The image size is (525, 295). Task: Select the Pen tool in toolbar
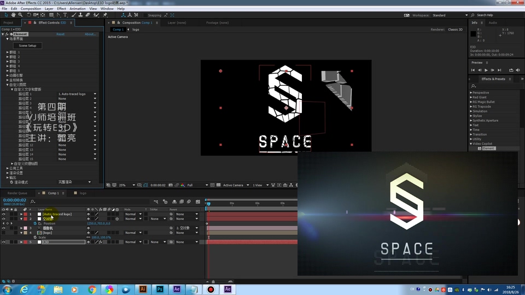[59, 15]
